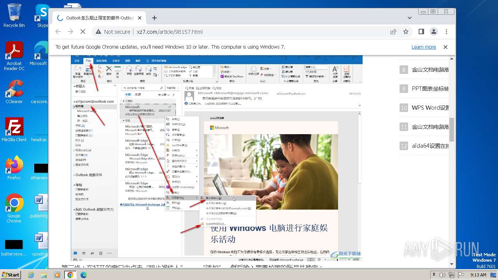Open FileZilla Client shortcut

pos(14,130)
